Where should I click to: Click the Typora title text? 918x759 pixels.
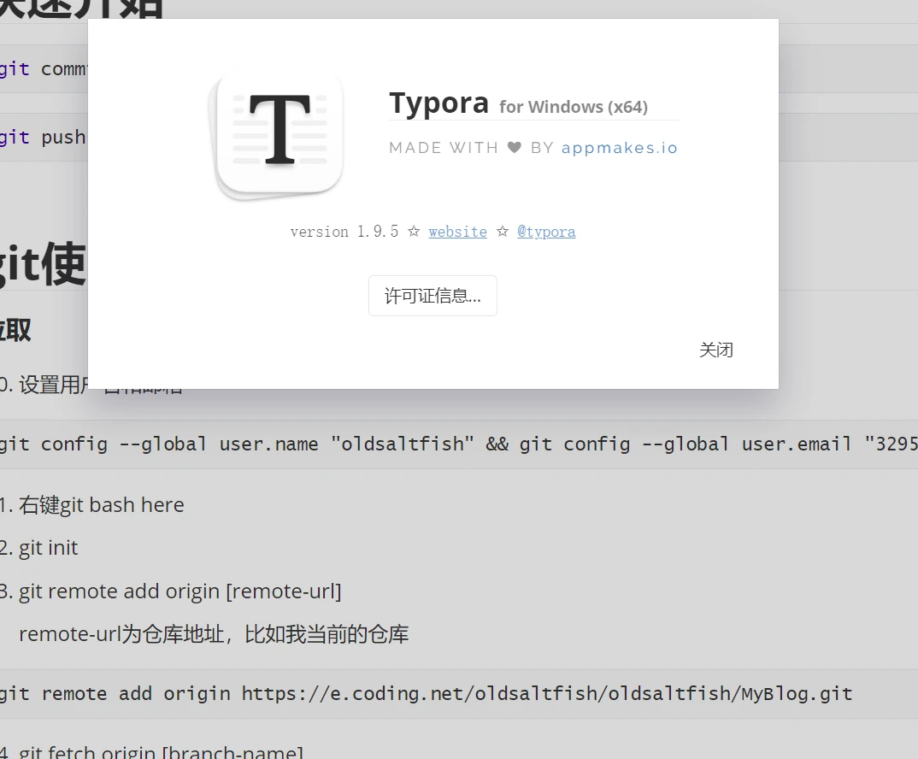coord(438,103)
